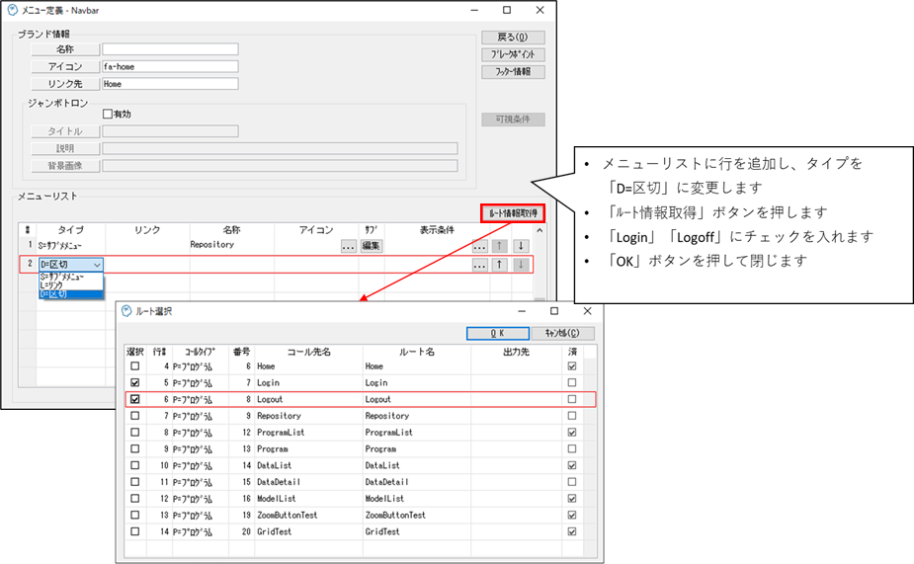Maximize the ルート選択 dialog window
The width and height of the screenshot is (914, 564).
coord(554,311)
